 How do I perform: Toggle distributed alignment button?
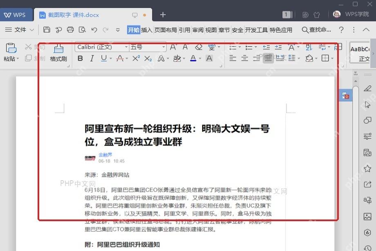tap(280, 58)
